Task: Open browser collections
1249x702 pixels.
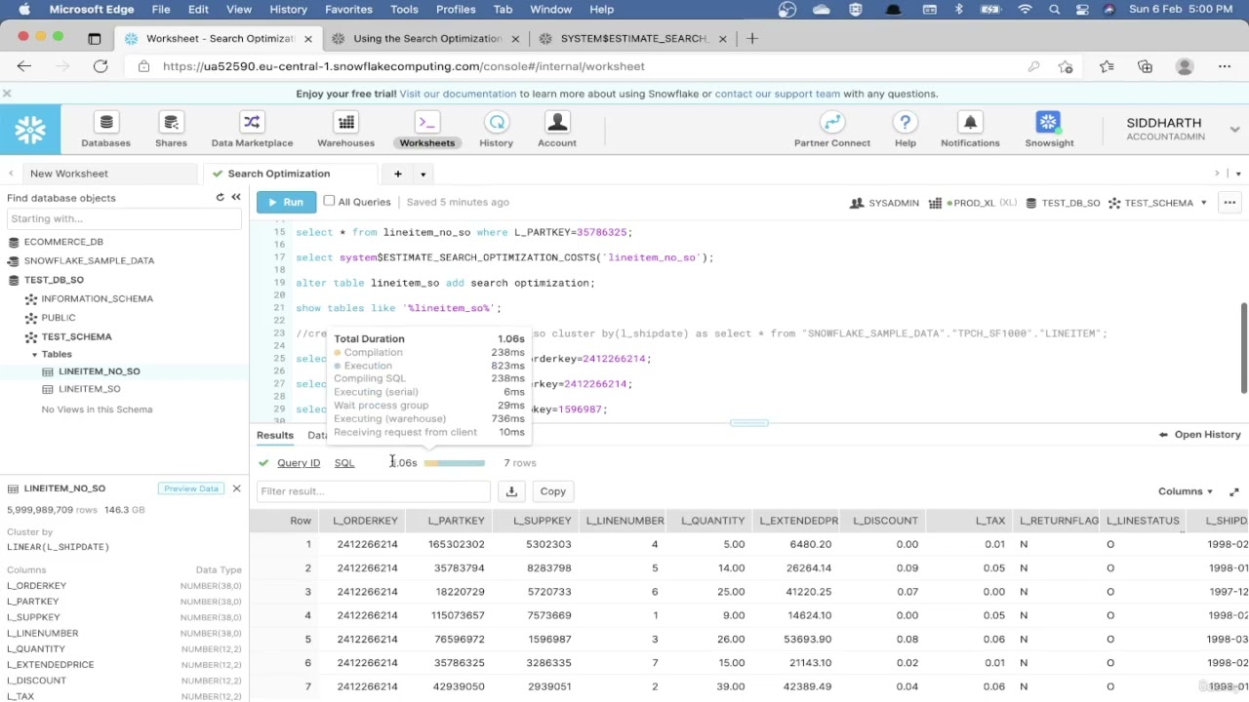Action: [x=1146, y=66]
